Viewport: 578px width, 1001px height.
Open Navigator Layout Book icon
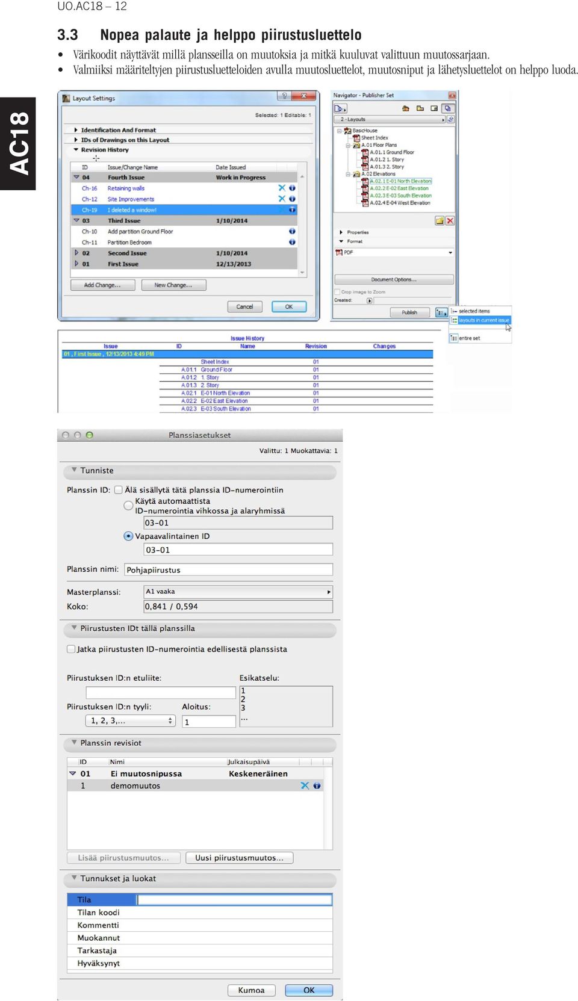coord(434,108)
